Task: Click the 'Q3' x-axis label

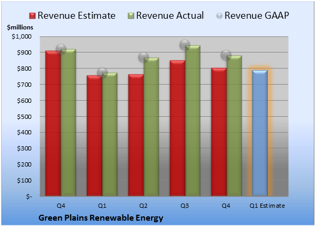Action: 185,206
